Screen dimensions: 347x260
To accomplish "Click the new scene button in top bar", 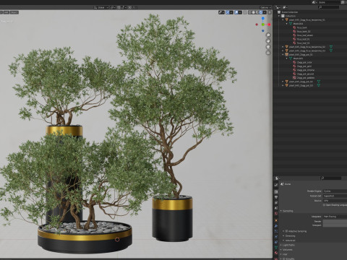I will click(x=343, y=2).
